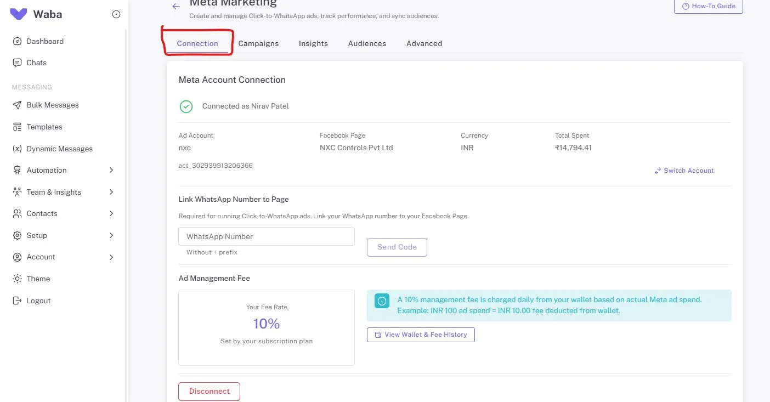Focus the WhatsApp Number input field
Screen dimensions: 770x402
click(x=267, y=236)
